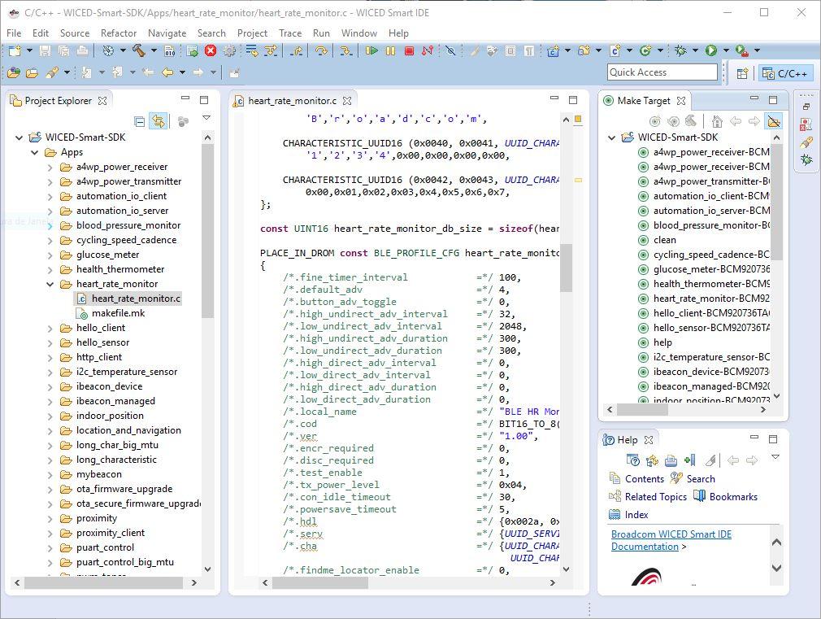Collapse the heart_rate_monitor folder
Image resolution: width=821 pixels, height=619 pixels.
50,284
